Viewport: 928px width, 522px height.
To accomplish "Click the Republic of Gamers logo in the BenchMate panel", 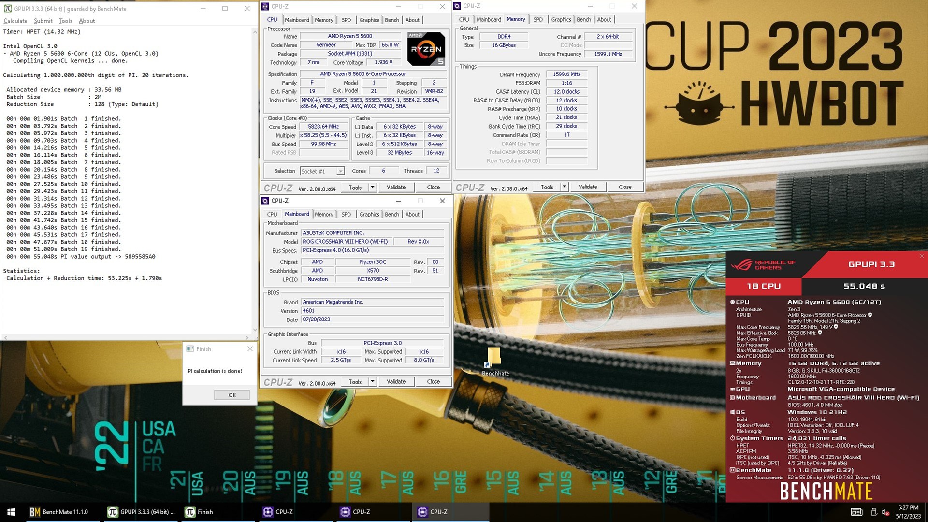I will click(x=763, y=265).
